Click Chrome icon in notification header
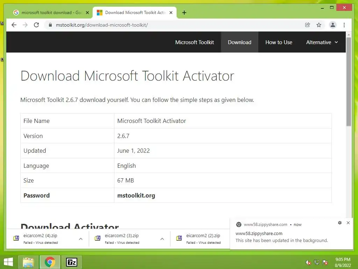 tap(238, 225)
